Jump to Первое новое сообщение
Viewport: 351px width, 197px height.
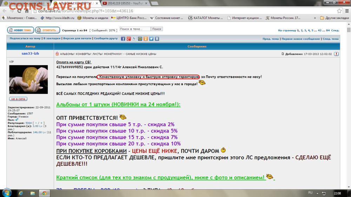(x=301, y=39)
